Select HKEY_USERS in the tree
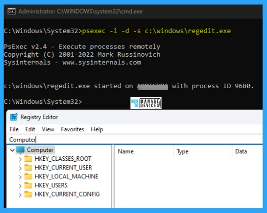The image size is (267, 213). coord(51,185)
